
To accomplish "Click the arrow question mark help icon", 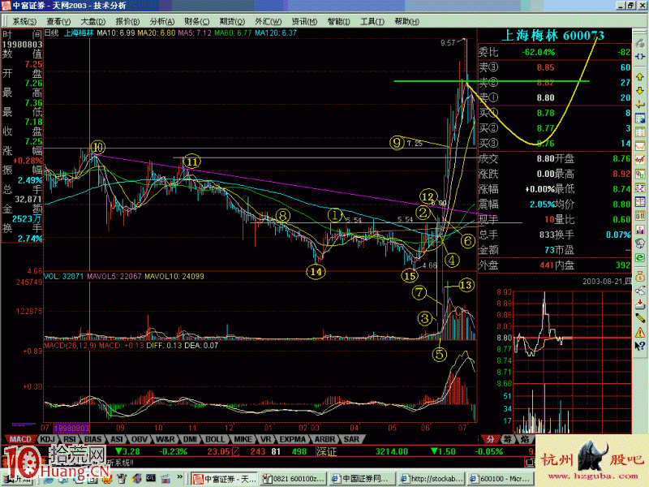I will coord(640,346).
